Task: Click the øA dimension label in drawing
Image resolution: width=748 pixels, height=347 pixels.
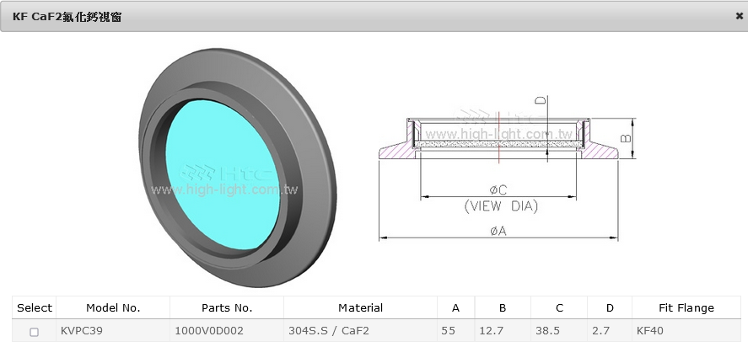Action: [498, 232]
